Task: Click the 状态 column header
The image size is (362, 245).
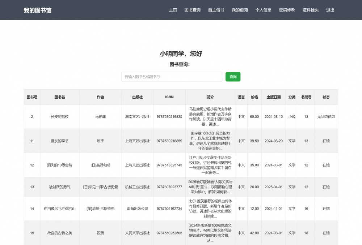Action: [326, 97]
